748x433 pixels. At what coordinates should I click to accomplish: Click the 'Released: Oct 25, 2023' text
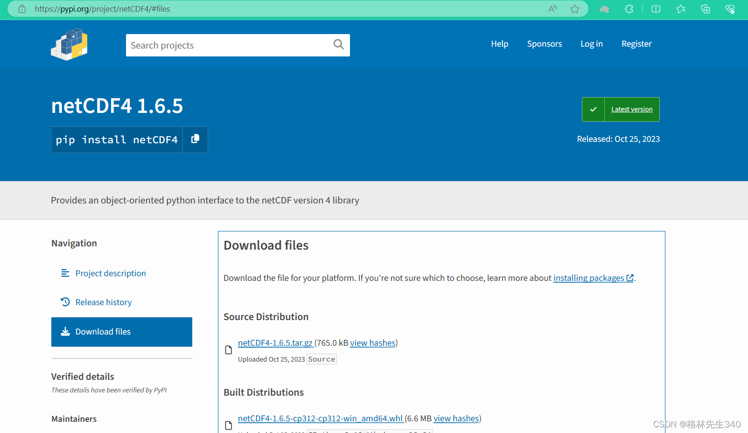point(618,139)
